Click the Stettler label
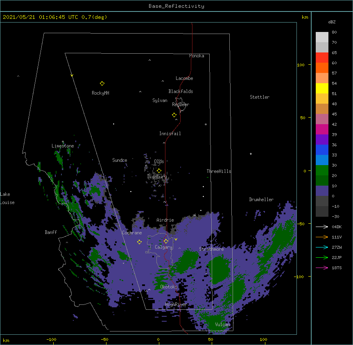 (260, 97)
